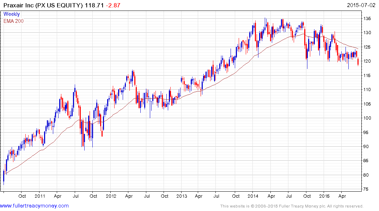Click the 2011 year label on time axis
This screenshot has height=211, width=379.
[40, 196]
